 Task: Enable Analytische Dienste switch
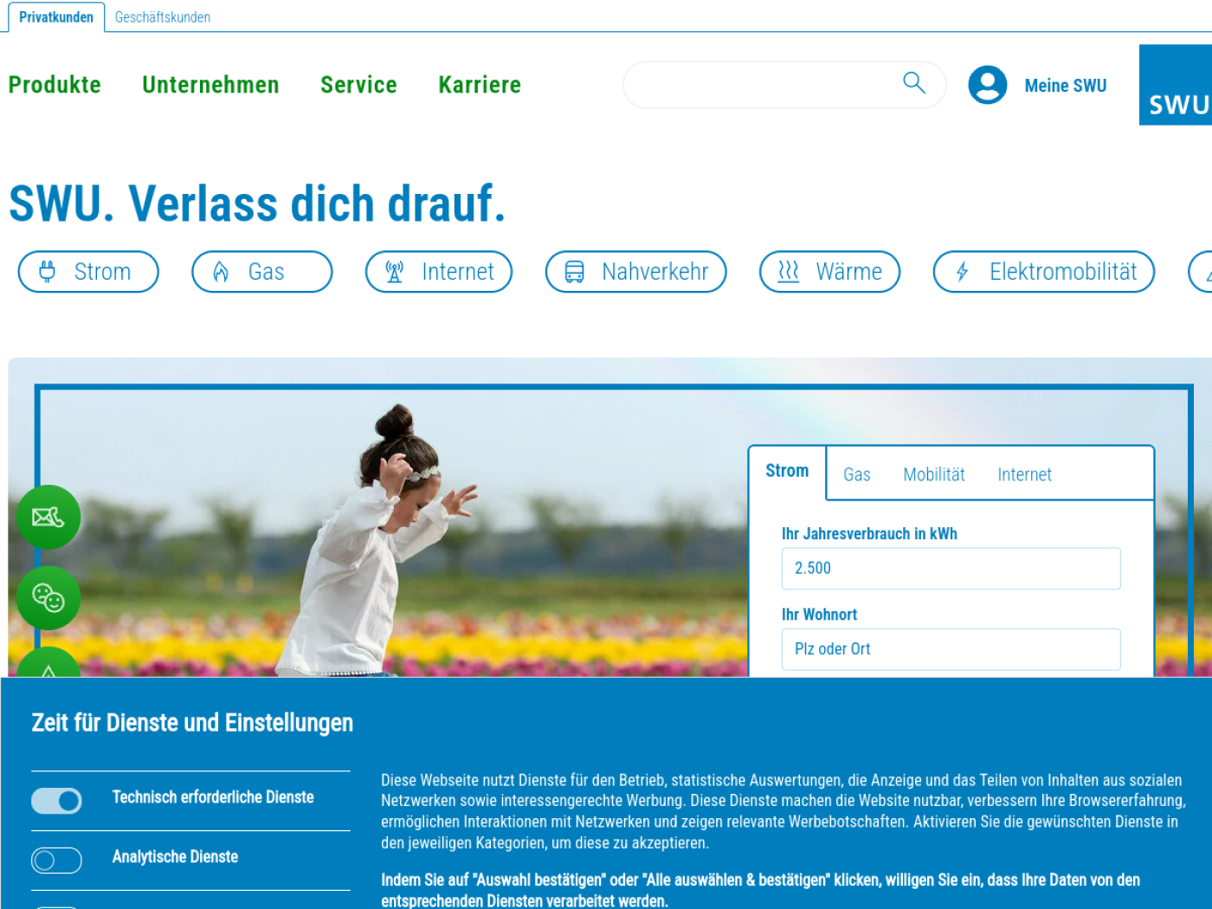[57, 861]
